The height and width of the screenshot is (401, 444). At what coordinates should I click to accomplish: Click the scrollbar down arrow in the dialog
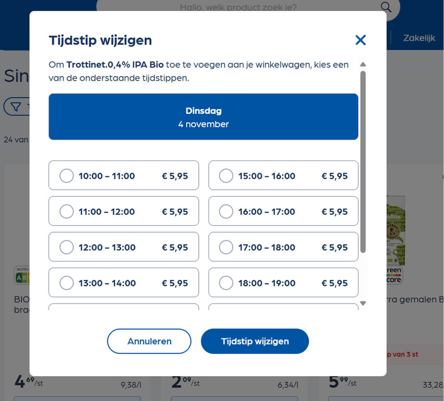[363, 303]
